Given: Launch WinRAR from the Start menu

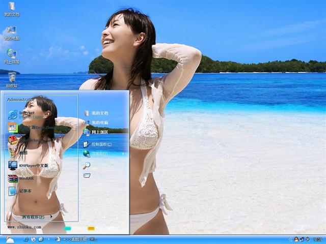Looking at the screenshot, I should [x=20, y=178].
